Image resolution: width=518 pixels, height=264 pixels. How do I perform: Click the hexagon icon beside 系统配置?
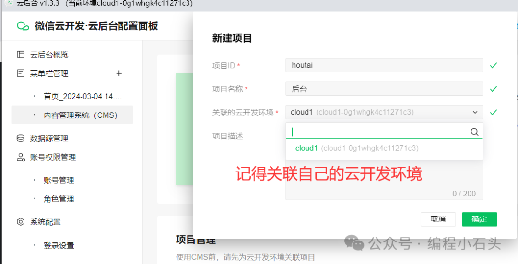(21, 222)
